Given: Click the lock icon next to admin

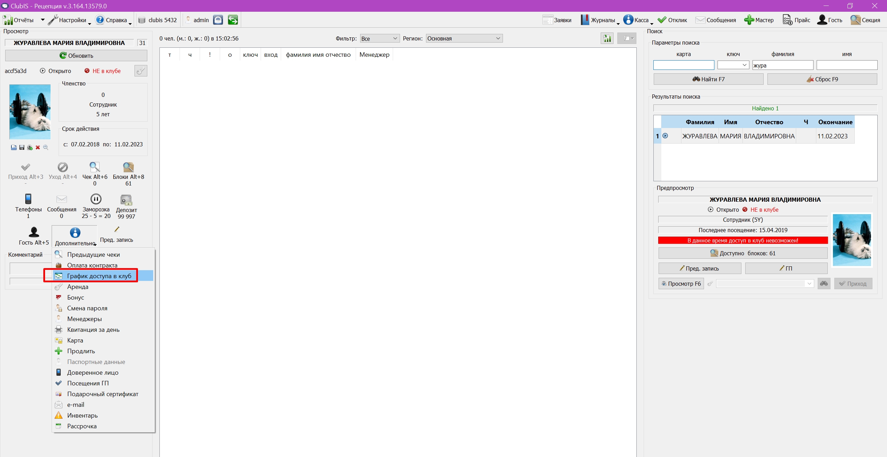Looking at the screenshot, I should [218, 20].
